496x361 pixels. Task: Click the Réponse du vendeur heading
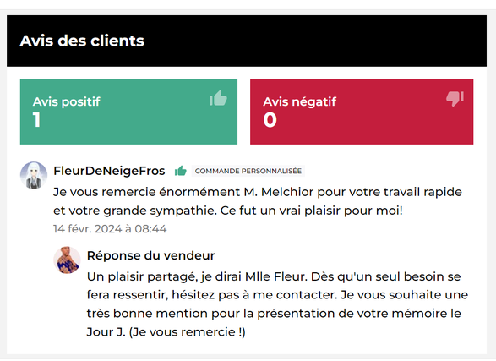(x=151, y=255)
